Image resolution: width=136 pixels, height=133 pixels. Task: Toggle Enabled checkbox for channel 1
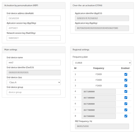point(126,74)
